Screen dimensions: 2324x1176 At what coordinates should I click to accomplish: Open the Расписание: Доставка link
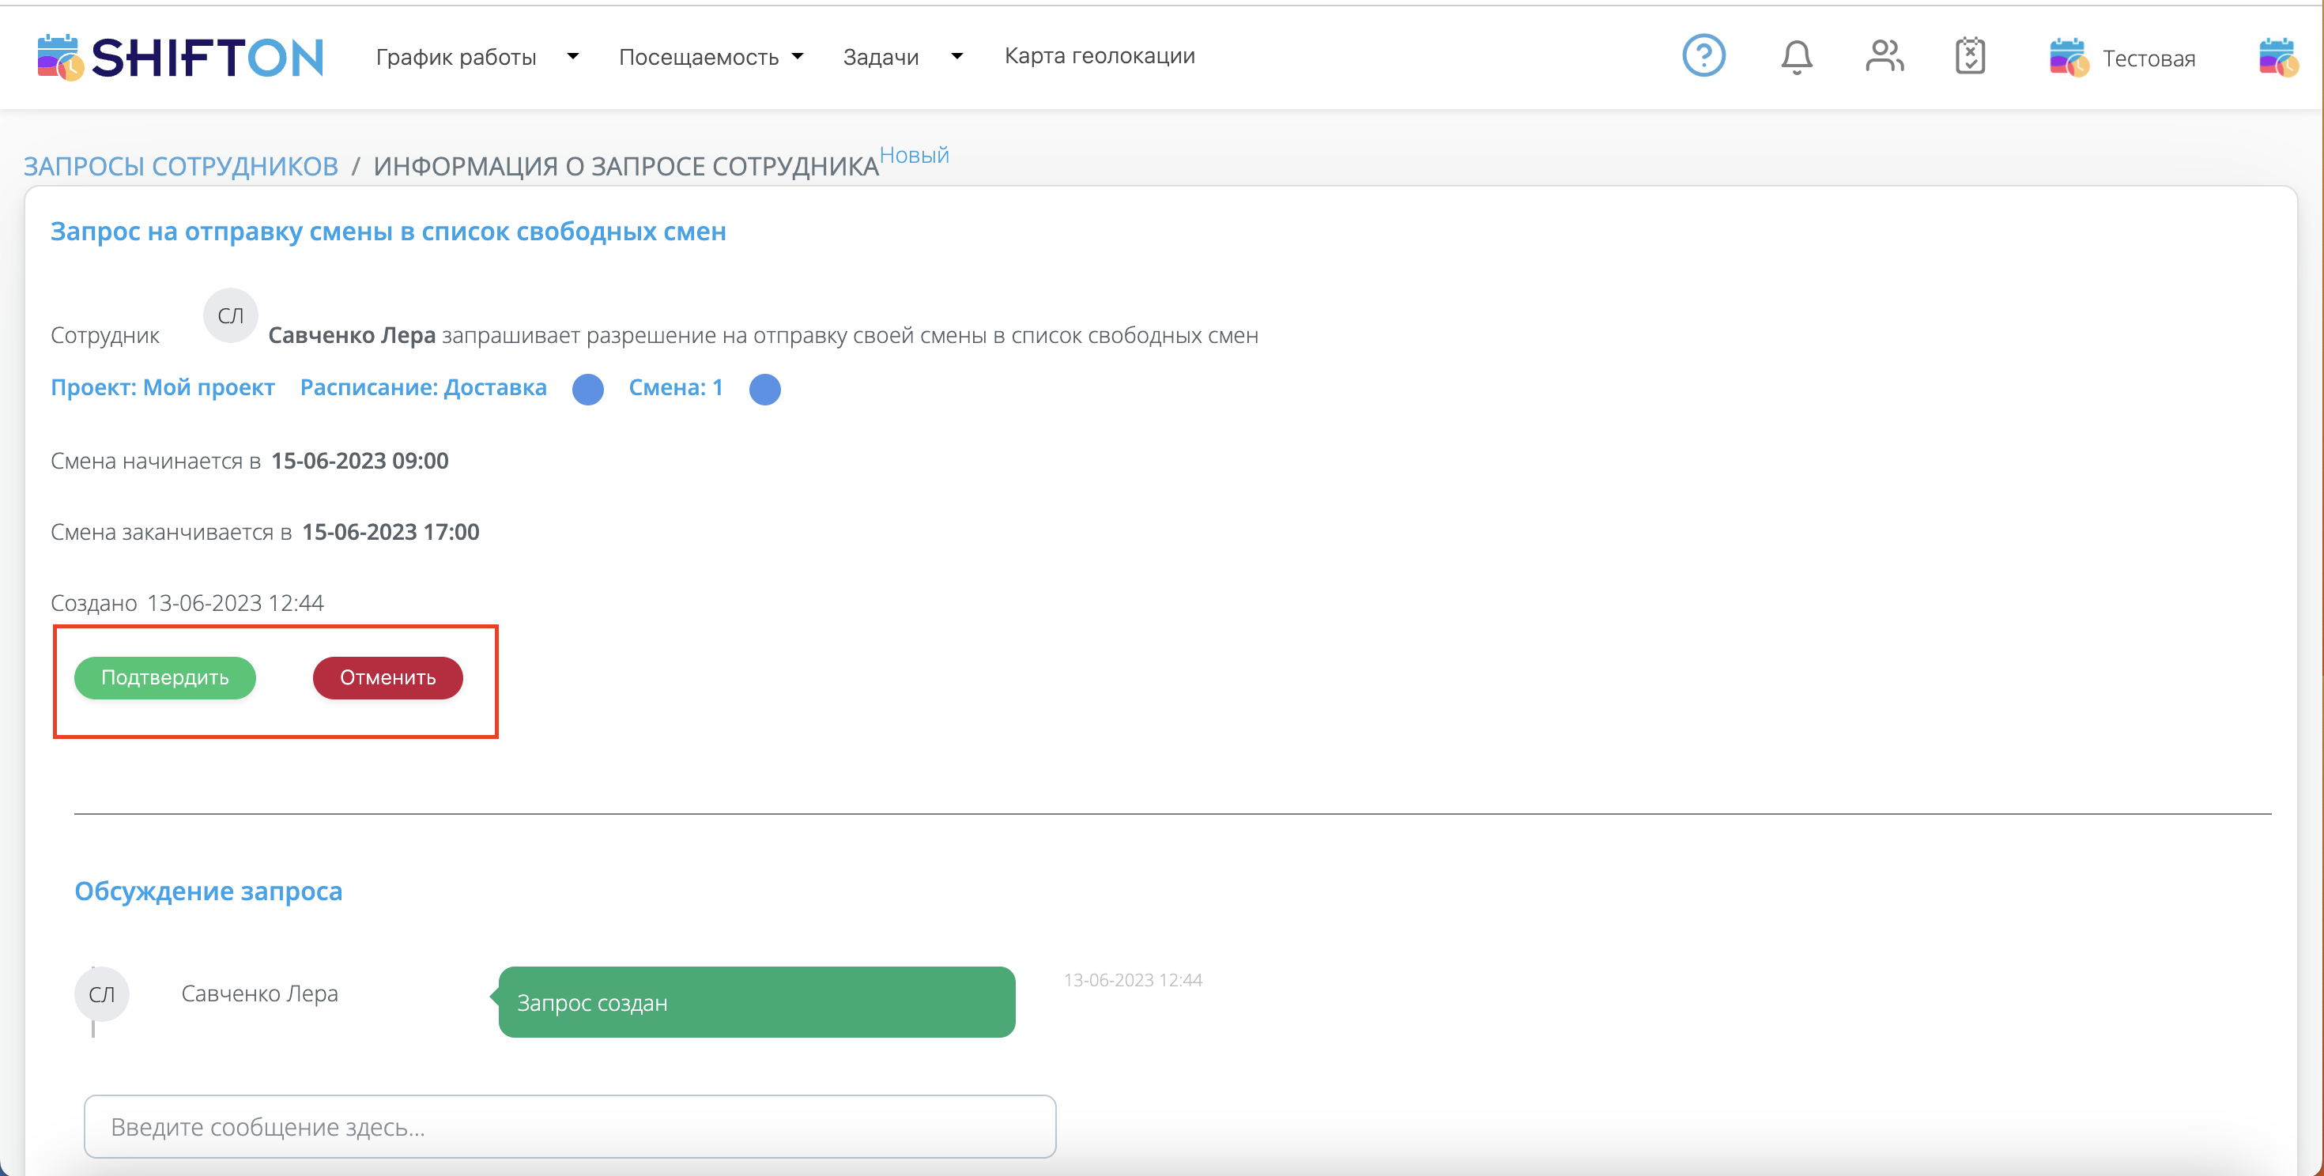423,388
